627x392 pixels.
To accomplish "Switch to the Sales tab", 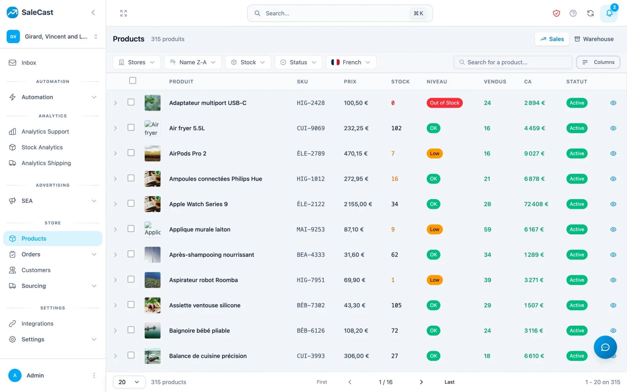I will pos(552,39).
